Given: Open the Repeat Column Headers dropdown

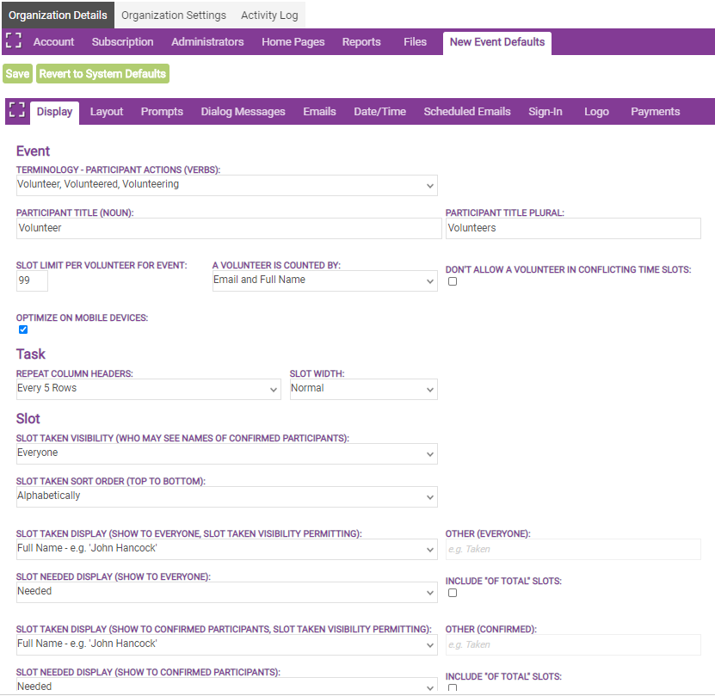Looking at the screenshot, I should pyautogui.click(x=148, y=389).
